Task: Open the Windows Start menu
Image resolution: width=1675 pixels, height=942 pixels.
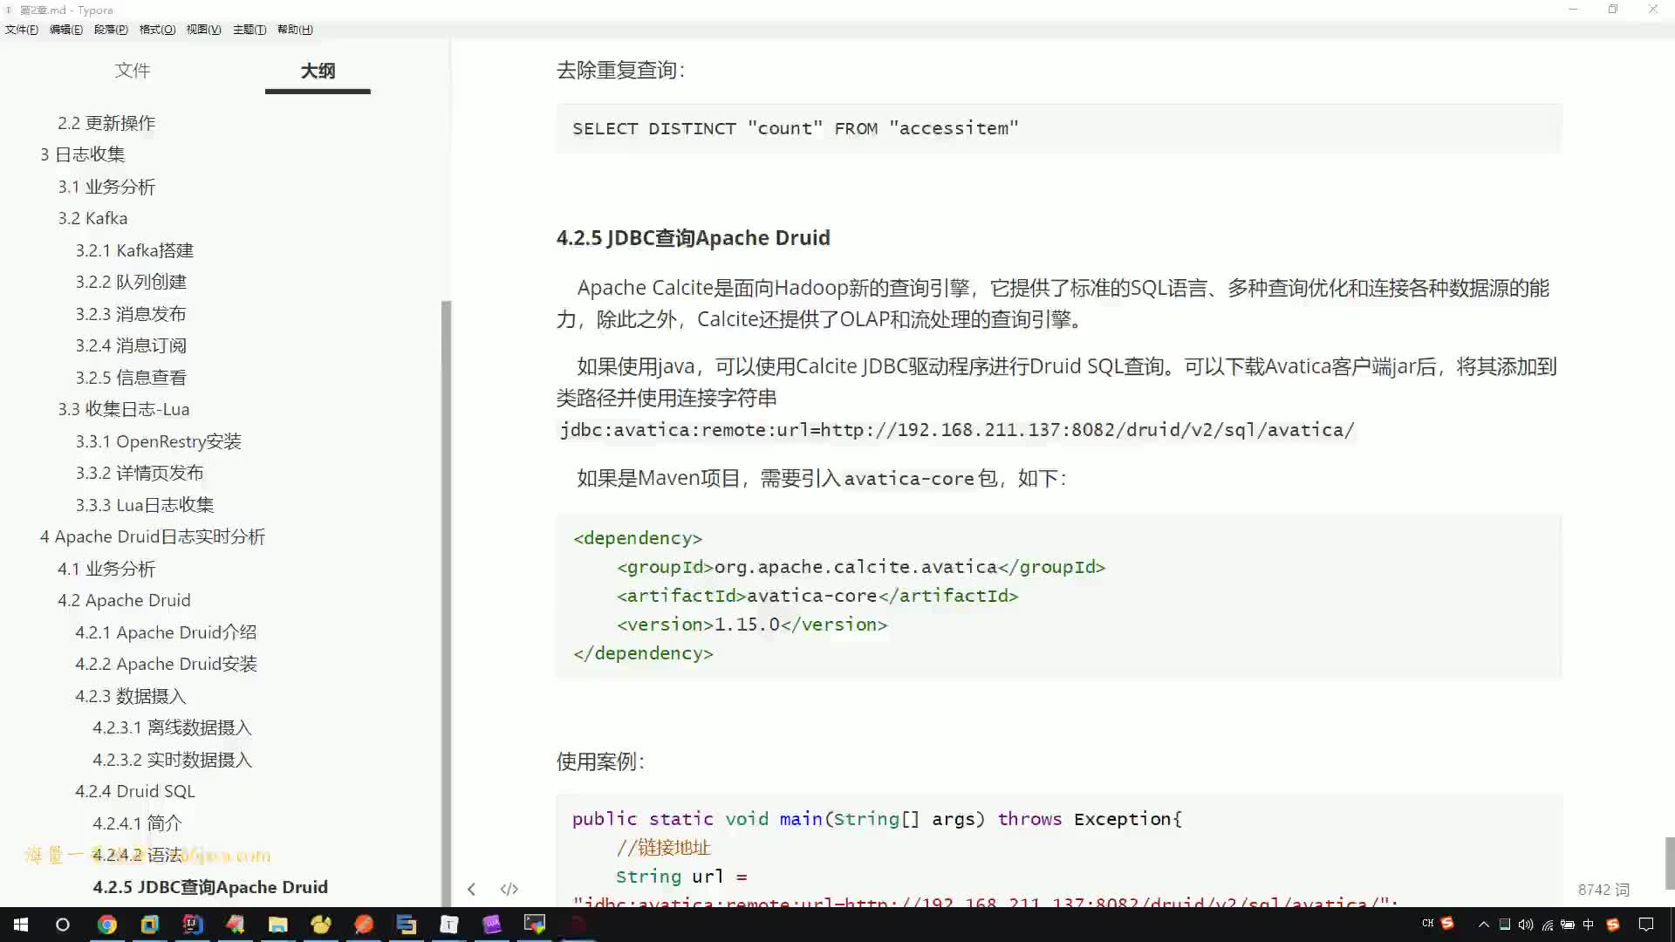Action: click(21, 925)
